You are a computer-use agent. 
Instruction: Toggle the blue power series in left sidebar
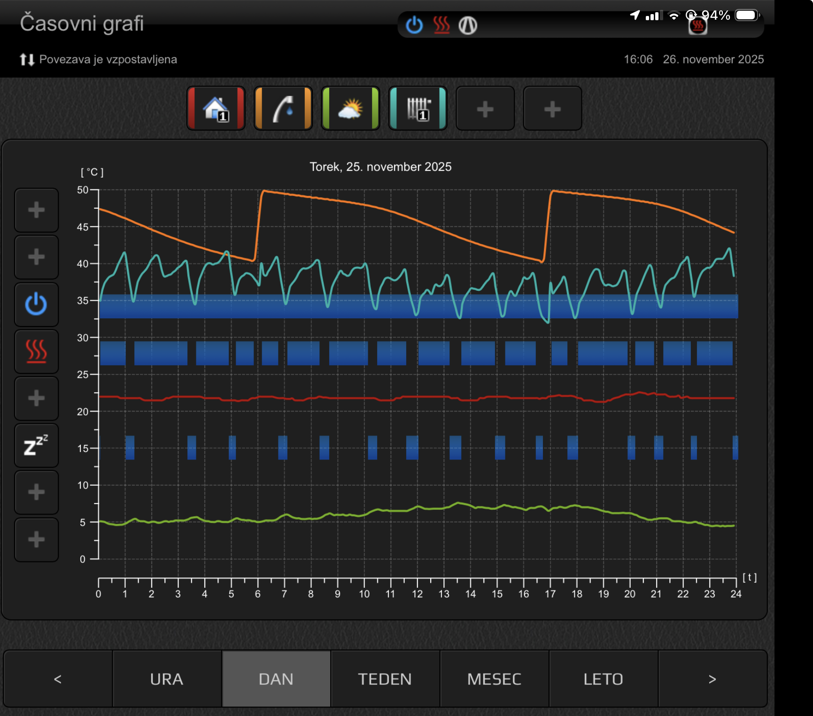[36, 304]
